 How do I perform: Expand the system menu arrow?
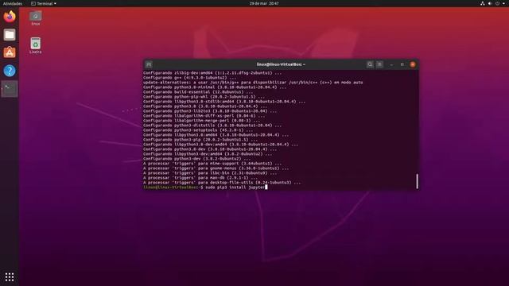click(x=503, y=3)
